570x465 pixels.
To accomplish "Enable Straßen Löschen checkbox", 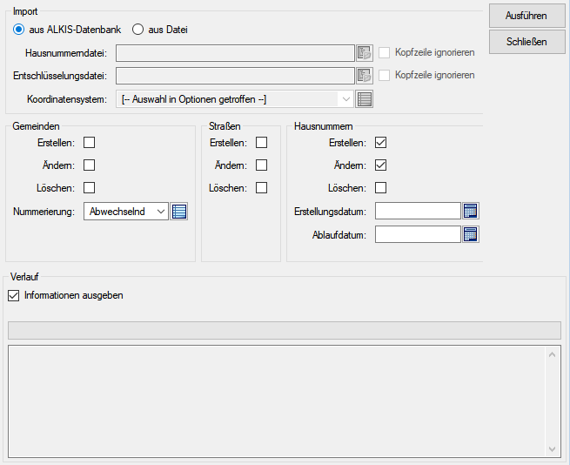I will (x=261, y=188).
